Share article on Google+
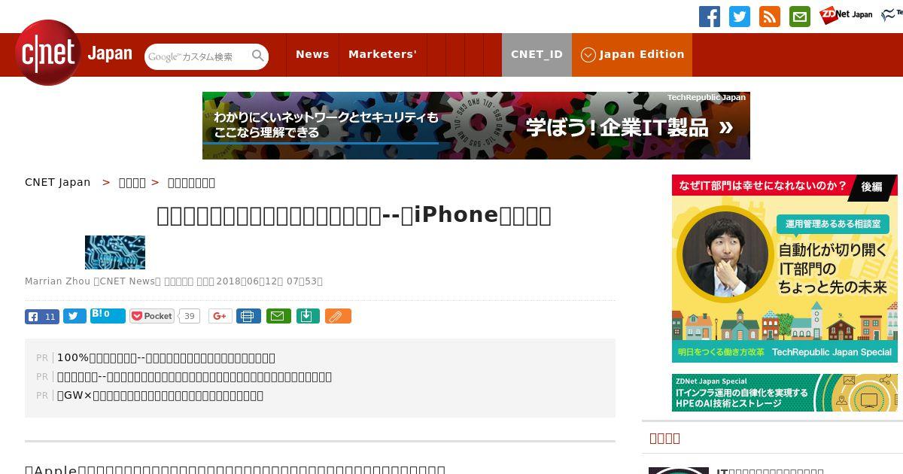Screen dimensions: 903x474 pyautogui.click(x=220, y=316)
